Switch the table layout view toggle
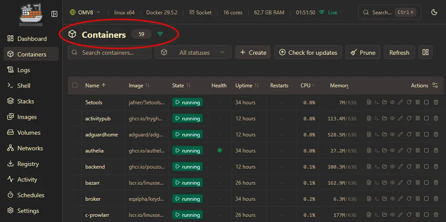The image size is (446, 222). click(426, 52)
